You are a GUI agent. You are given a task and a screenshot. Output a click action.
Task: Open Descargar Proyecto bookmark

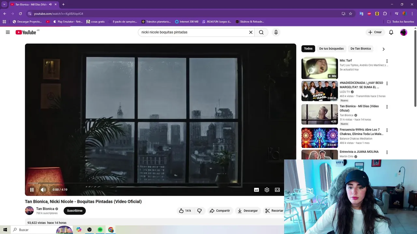pyautogui.click(x=27, y=22)
